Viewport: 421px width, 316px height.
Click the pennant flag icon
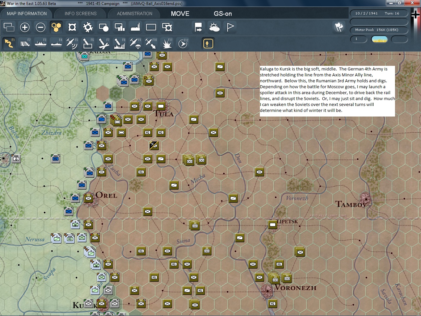[230, 27]
